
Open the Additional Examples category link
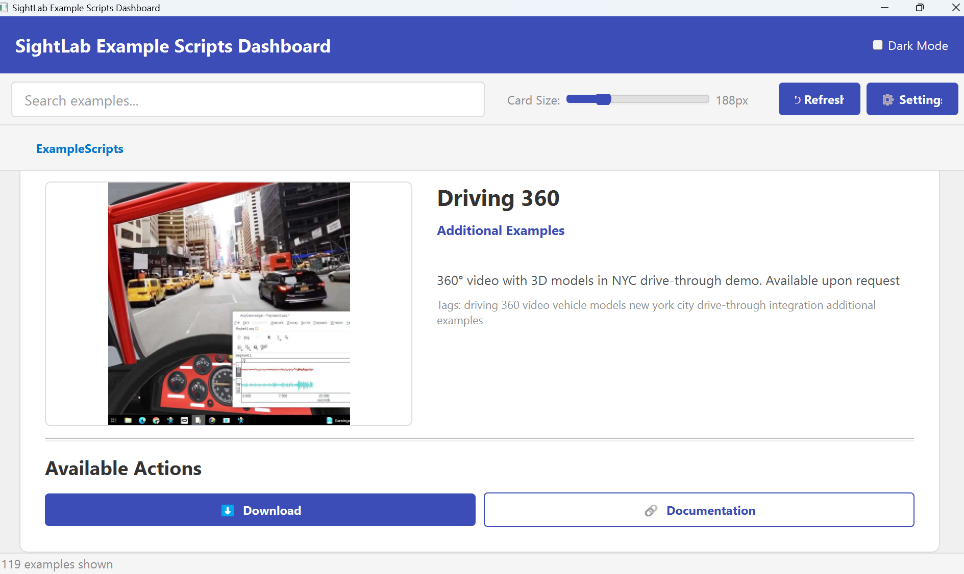[500, 230]
